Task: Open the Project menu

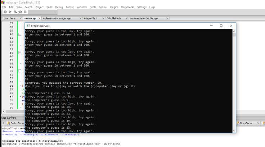Action: tap(39, 7)
